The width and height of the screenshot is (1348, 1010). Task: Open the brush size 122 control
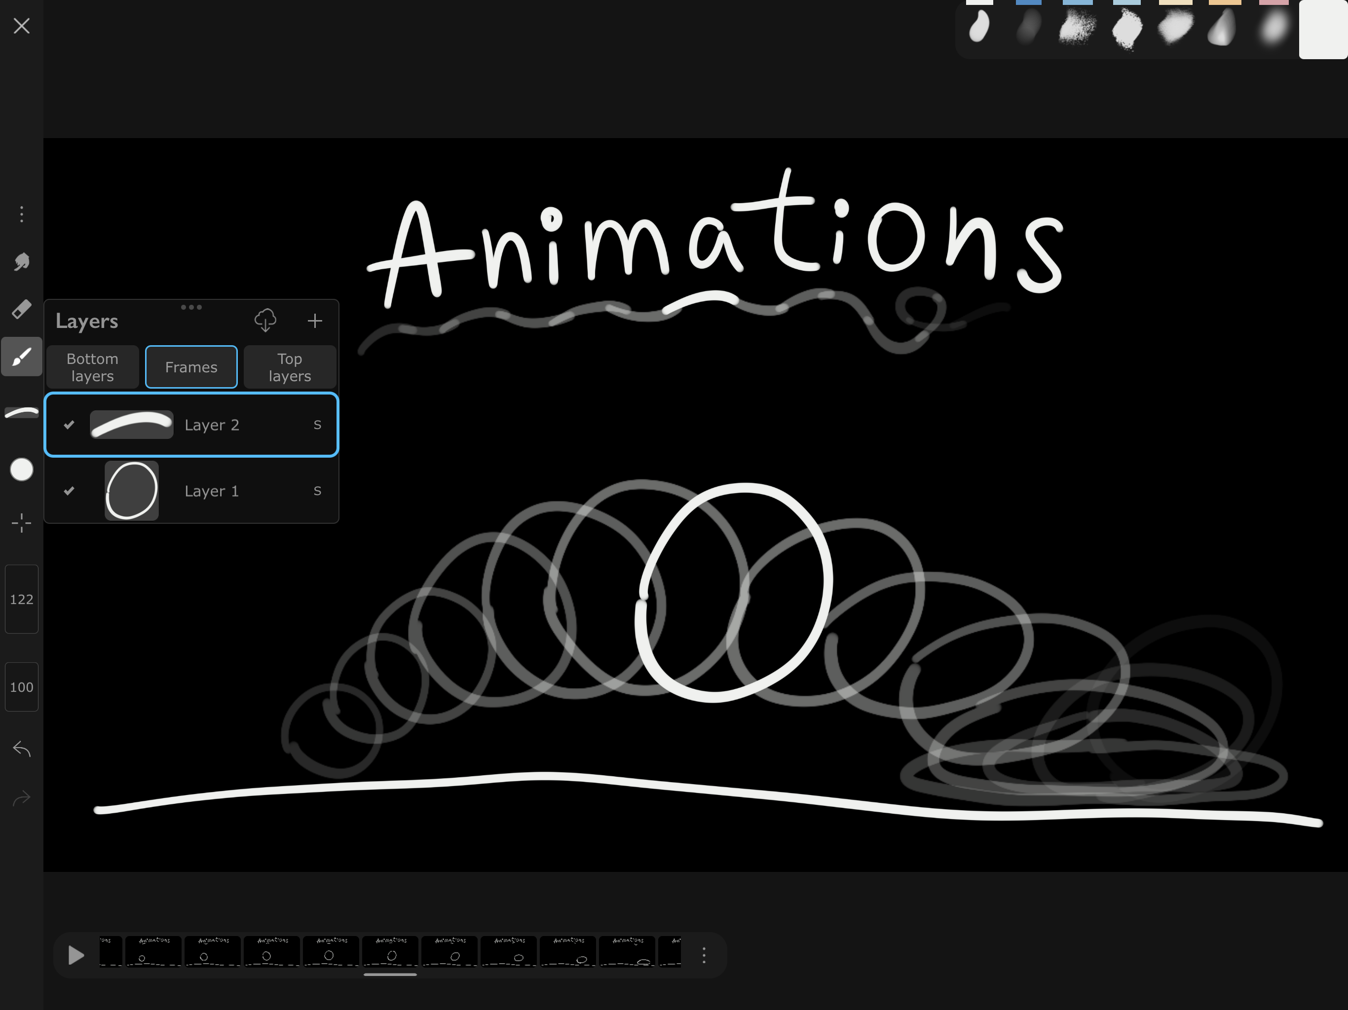21,599
